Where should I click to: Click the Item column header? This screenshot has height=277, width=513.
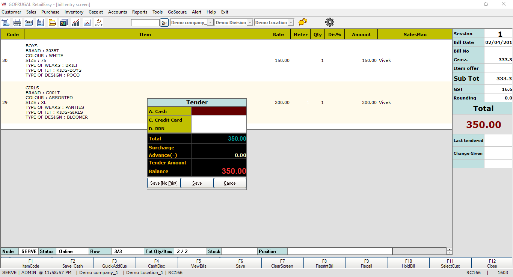tap(145, 35)
